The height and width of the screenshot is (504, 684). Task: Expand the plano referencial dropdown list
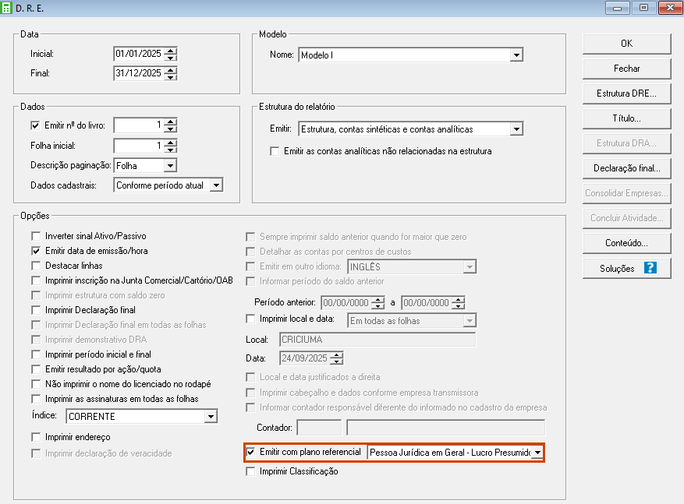[537, 453]
